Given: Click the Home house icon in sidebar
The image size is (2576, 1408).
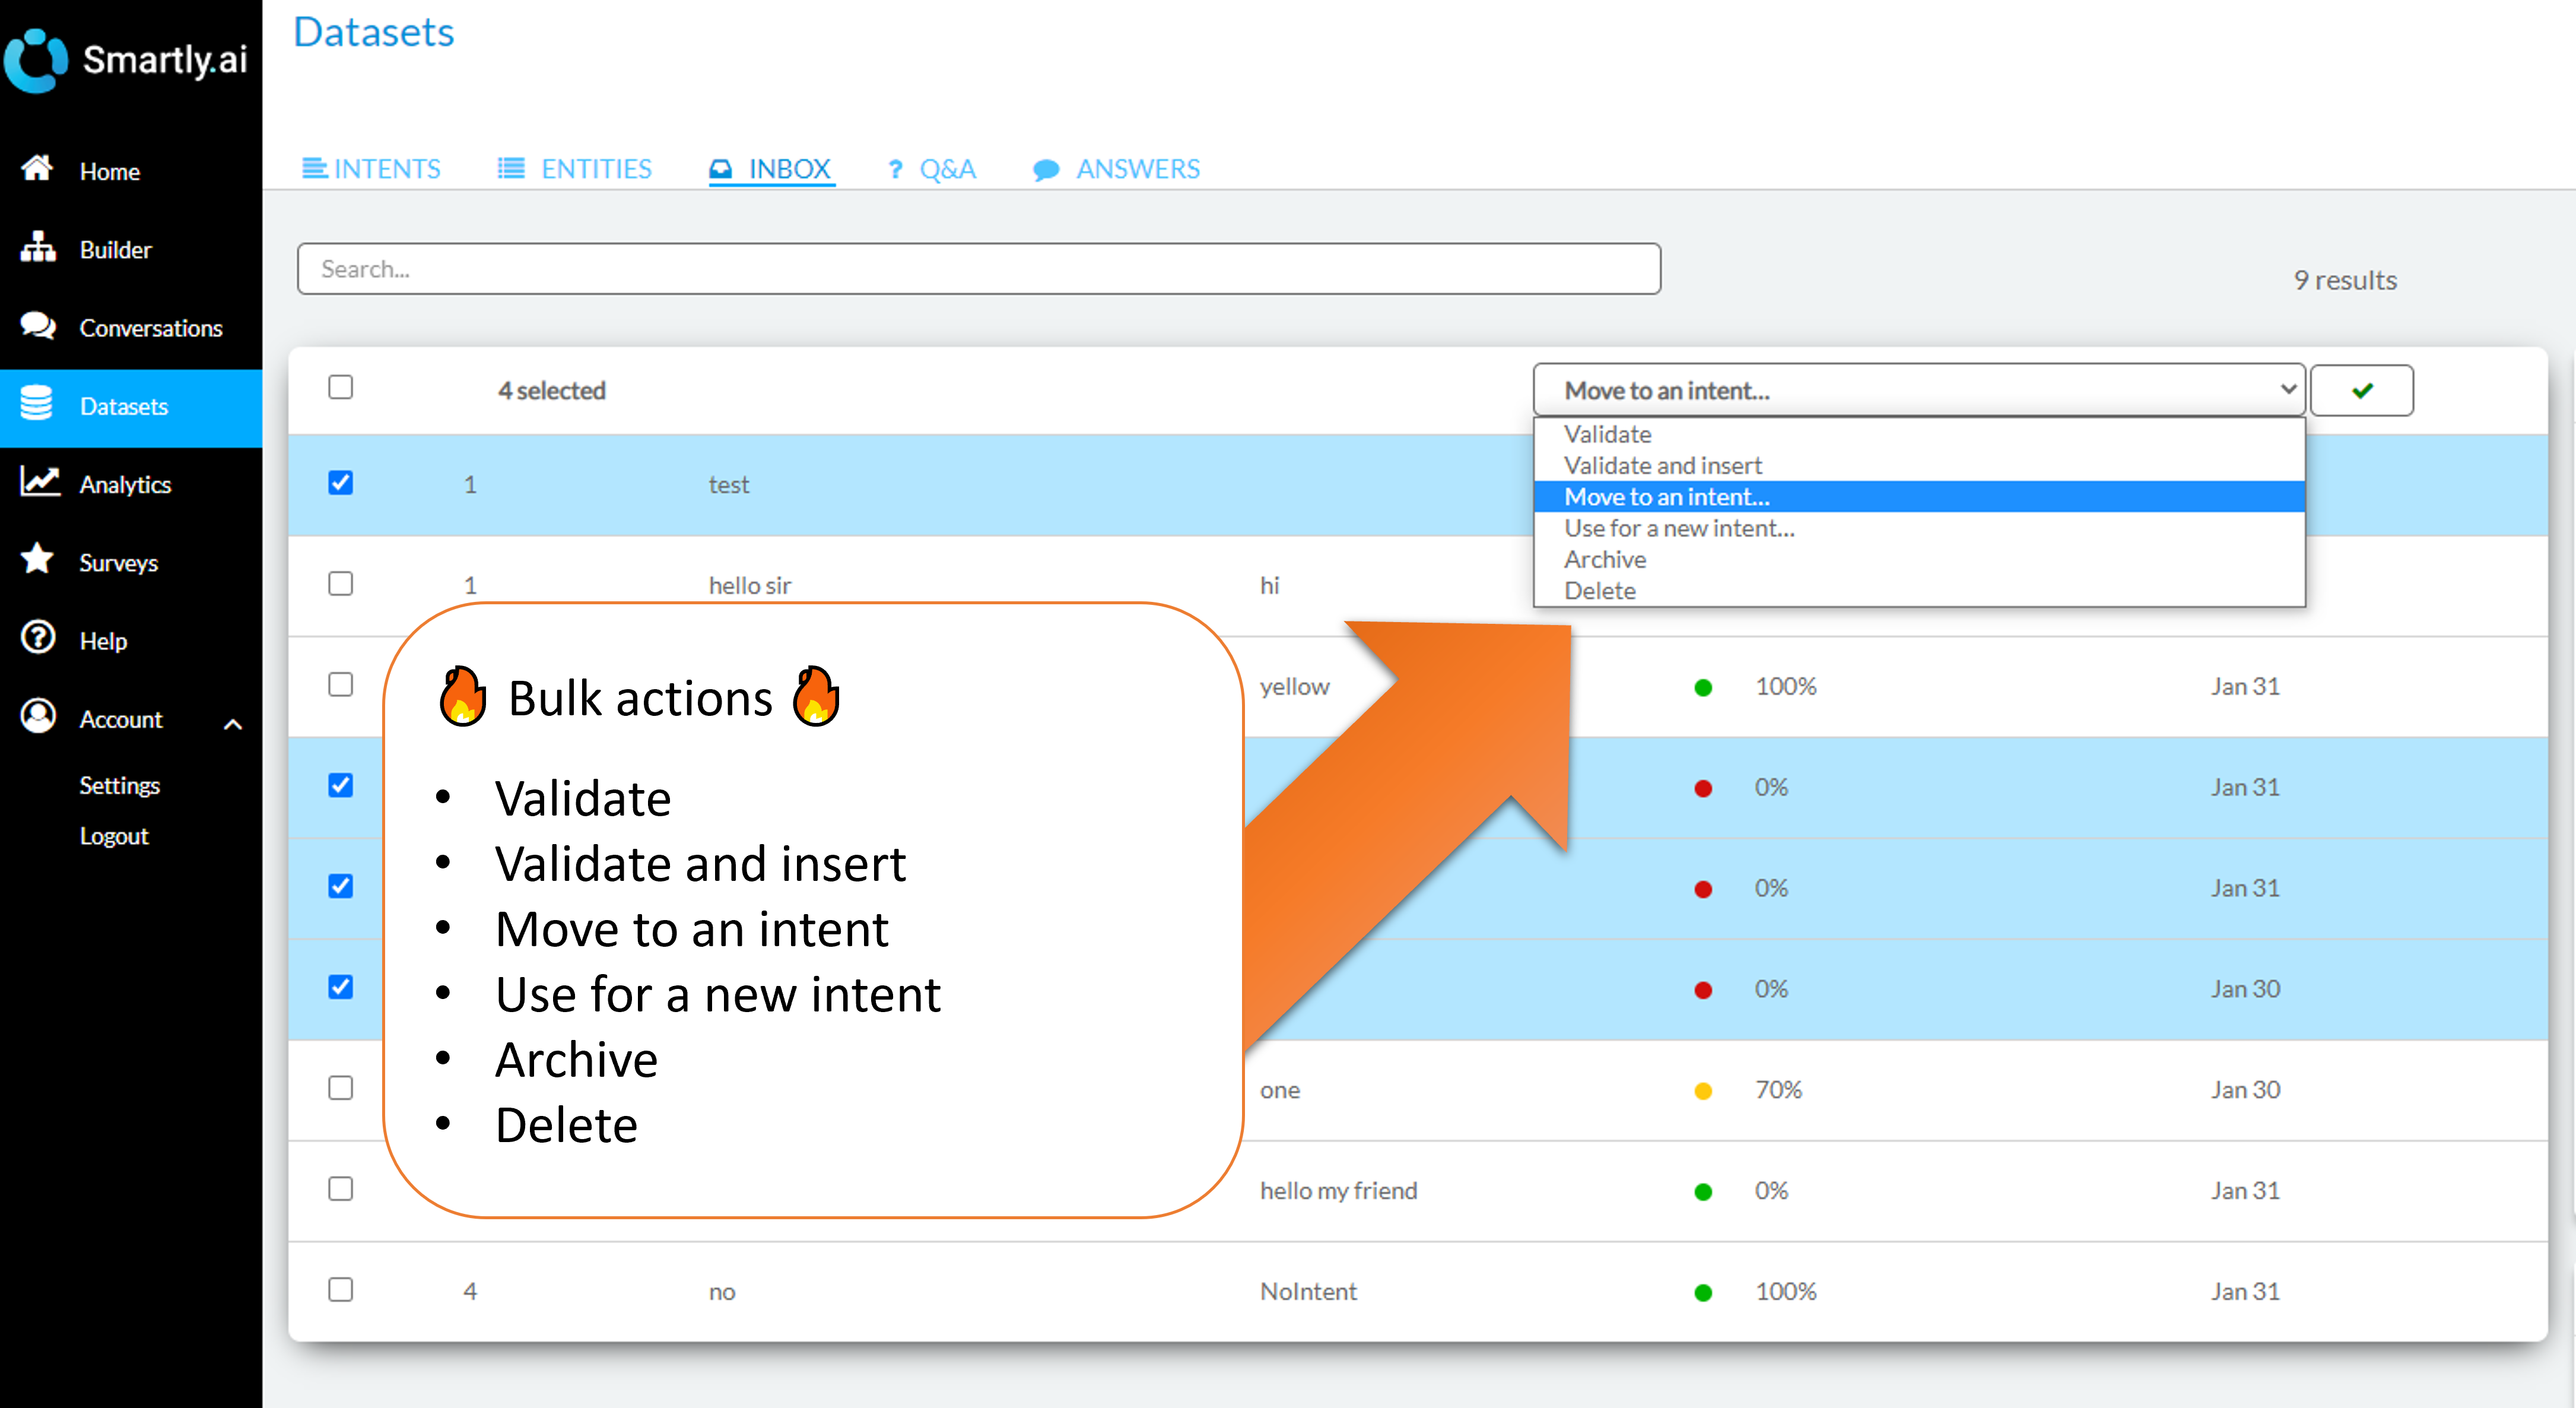Looking at the screenshot, I should (38, 169).
